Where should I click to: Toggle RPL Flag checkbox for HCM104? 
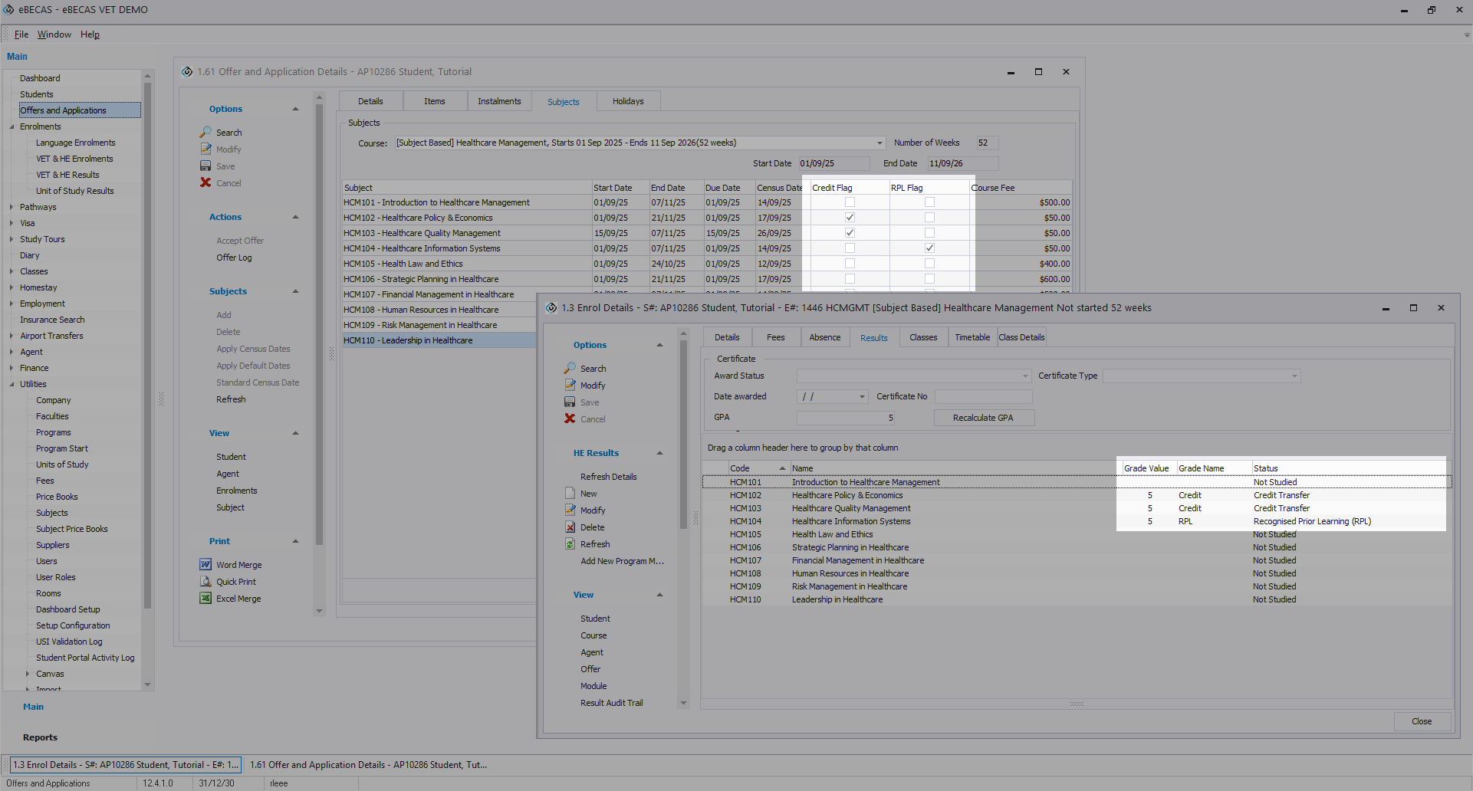(929, 248)
